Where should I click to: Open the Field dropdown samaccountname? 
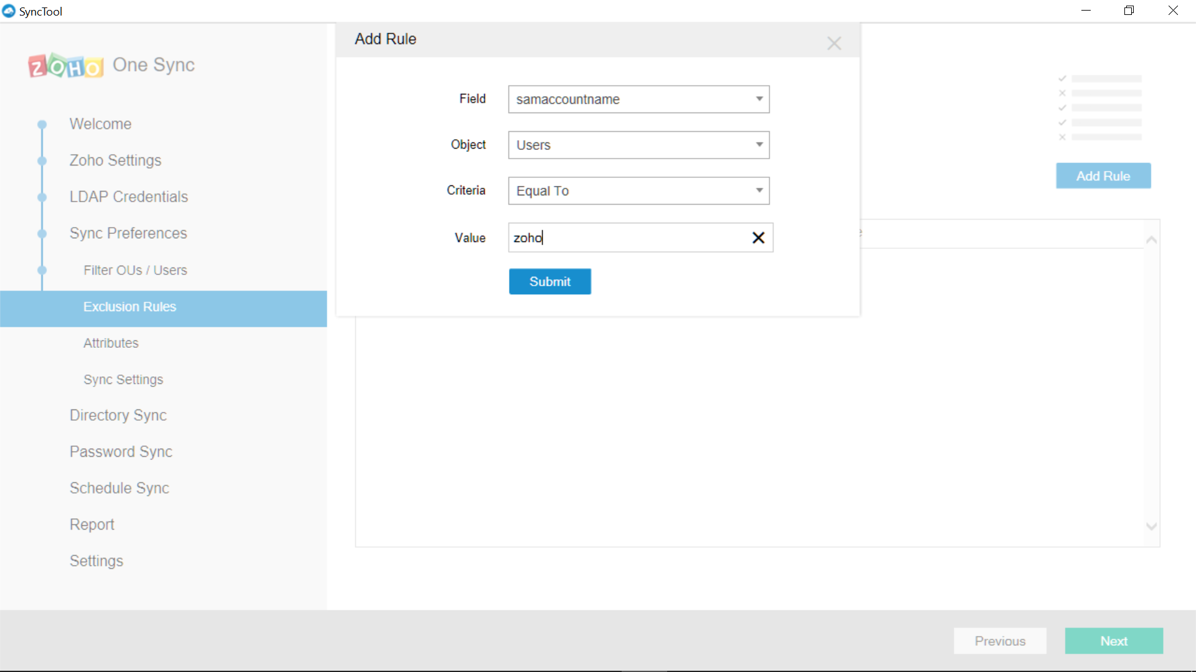(638, 100)
